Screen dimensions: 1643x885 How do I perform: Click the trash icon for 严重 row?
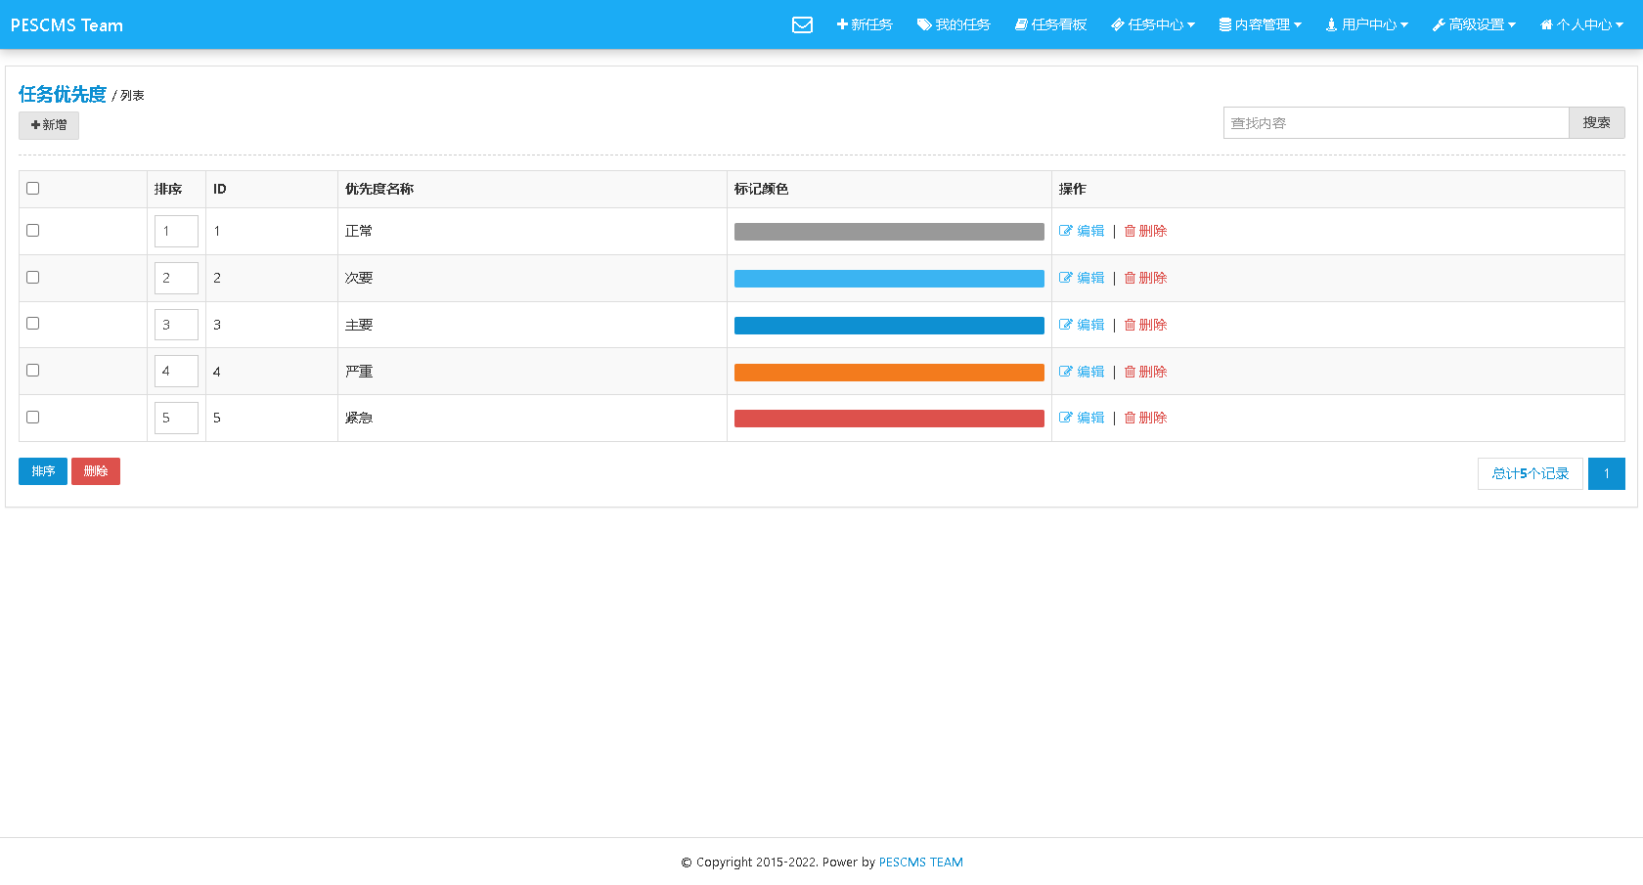(1130, 372)
